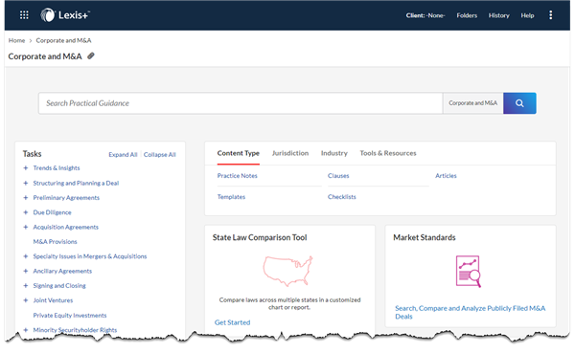This screenshot has height=353, width=575.
Task: Click the Lexis+ logo
Action: [x=65, y=15]
